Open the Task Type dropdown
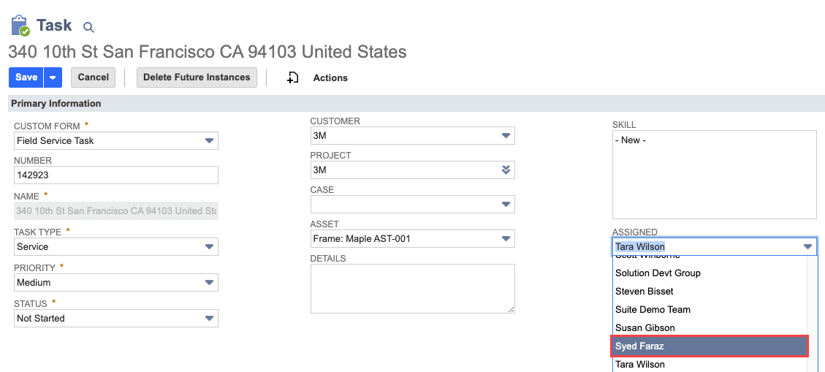 (210, 247)
